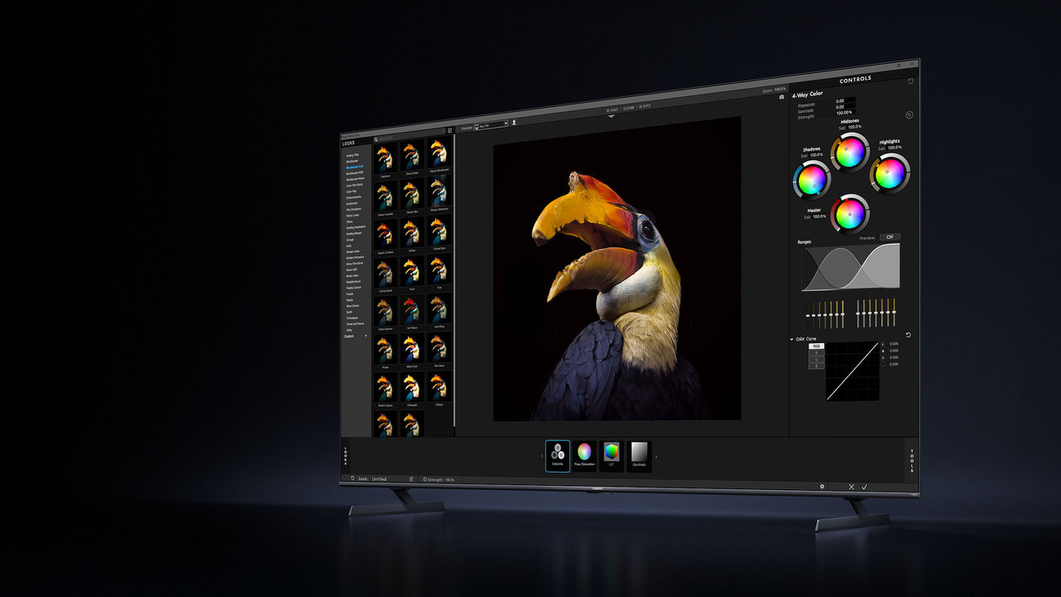Confirm changes with the checkmark icon

coord(865,487)
